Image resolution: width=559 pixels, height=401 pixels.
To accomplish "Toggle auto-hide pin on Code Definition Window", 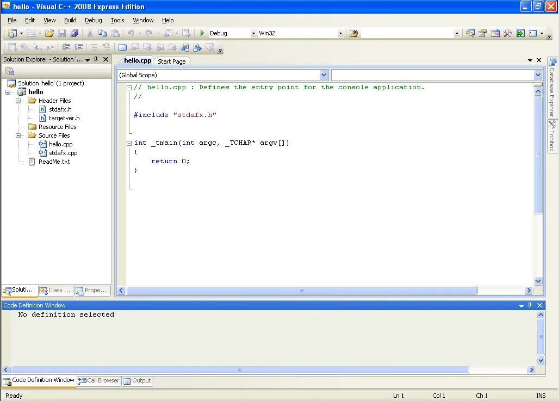I will [530, 305].
